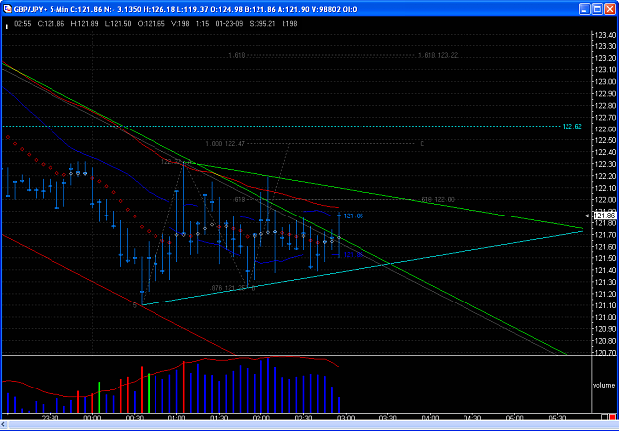The height and width of the screenshot is (431, 619).
Task: Minimize the GBP/JPY chart window
Action: point(584,9)
